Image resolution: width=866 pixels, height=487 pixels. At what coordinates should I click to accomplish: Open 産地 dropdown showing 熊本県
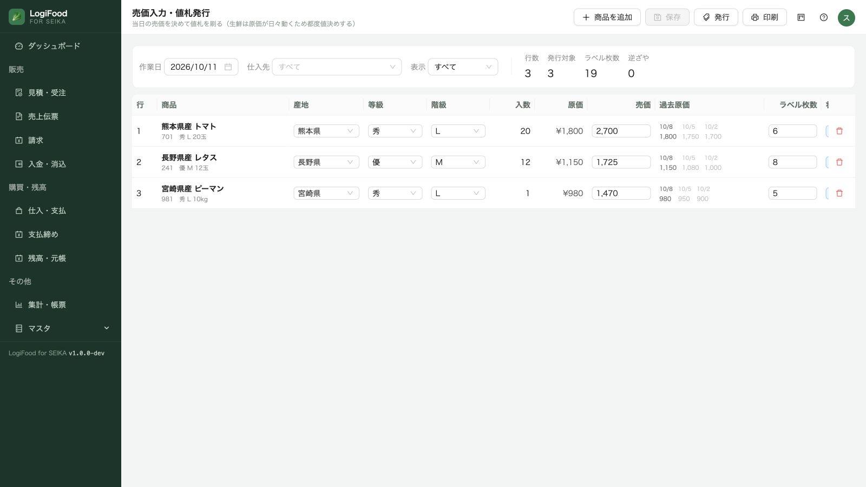326,131
